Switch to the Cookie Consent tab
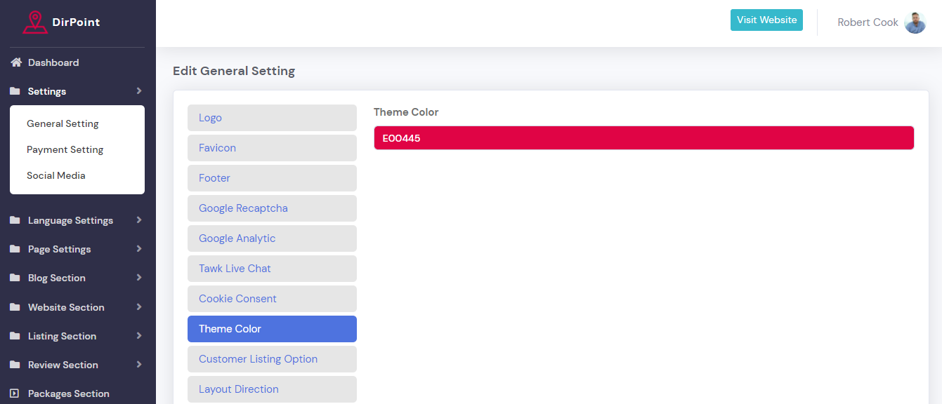This screenshot has width=942, height=404. point(272,299)
